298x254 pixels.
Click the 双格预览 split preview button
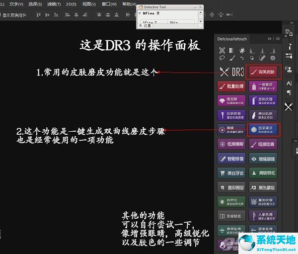click(231, 216)
